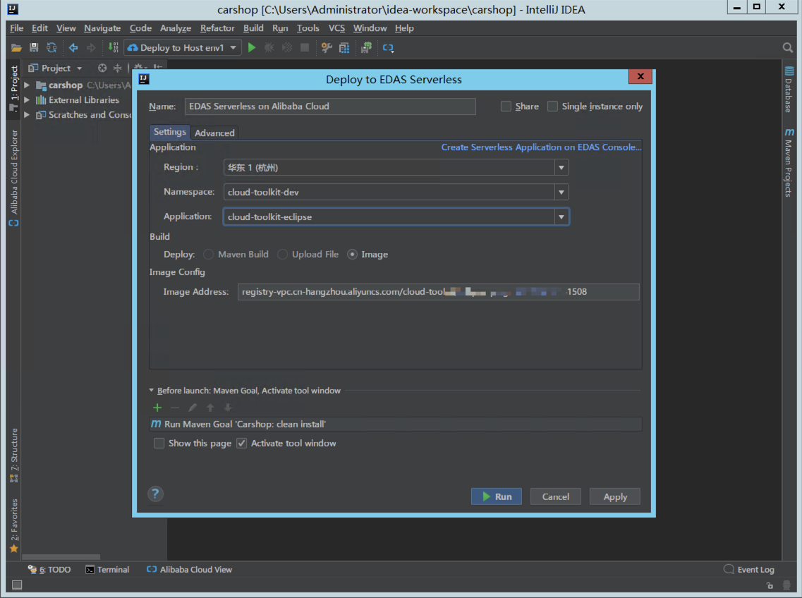Click the Apply button
Viewport: 802px width, 598px height.
click(x=615, y=496)
